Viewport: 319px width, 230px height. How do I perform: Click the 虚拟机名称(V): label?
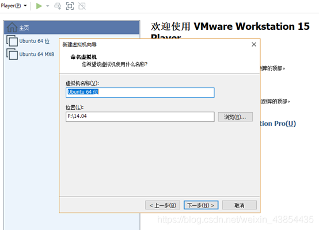82,83
